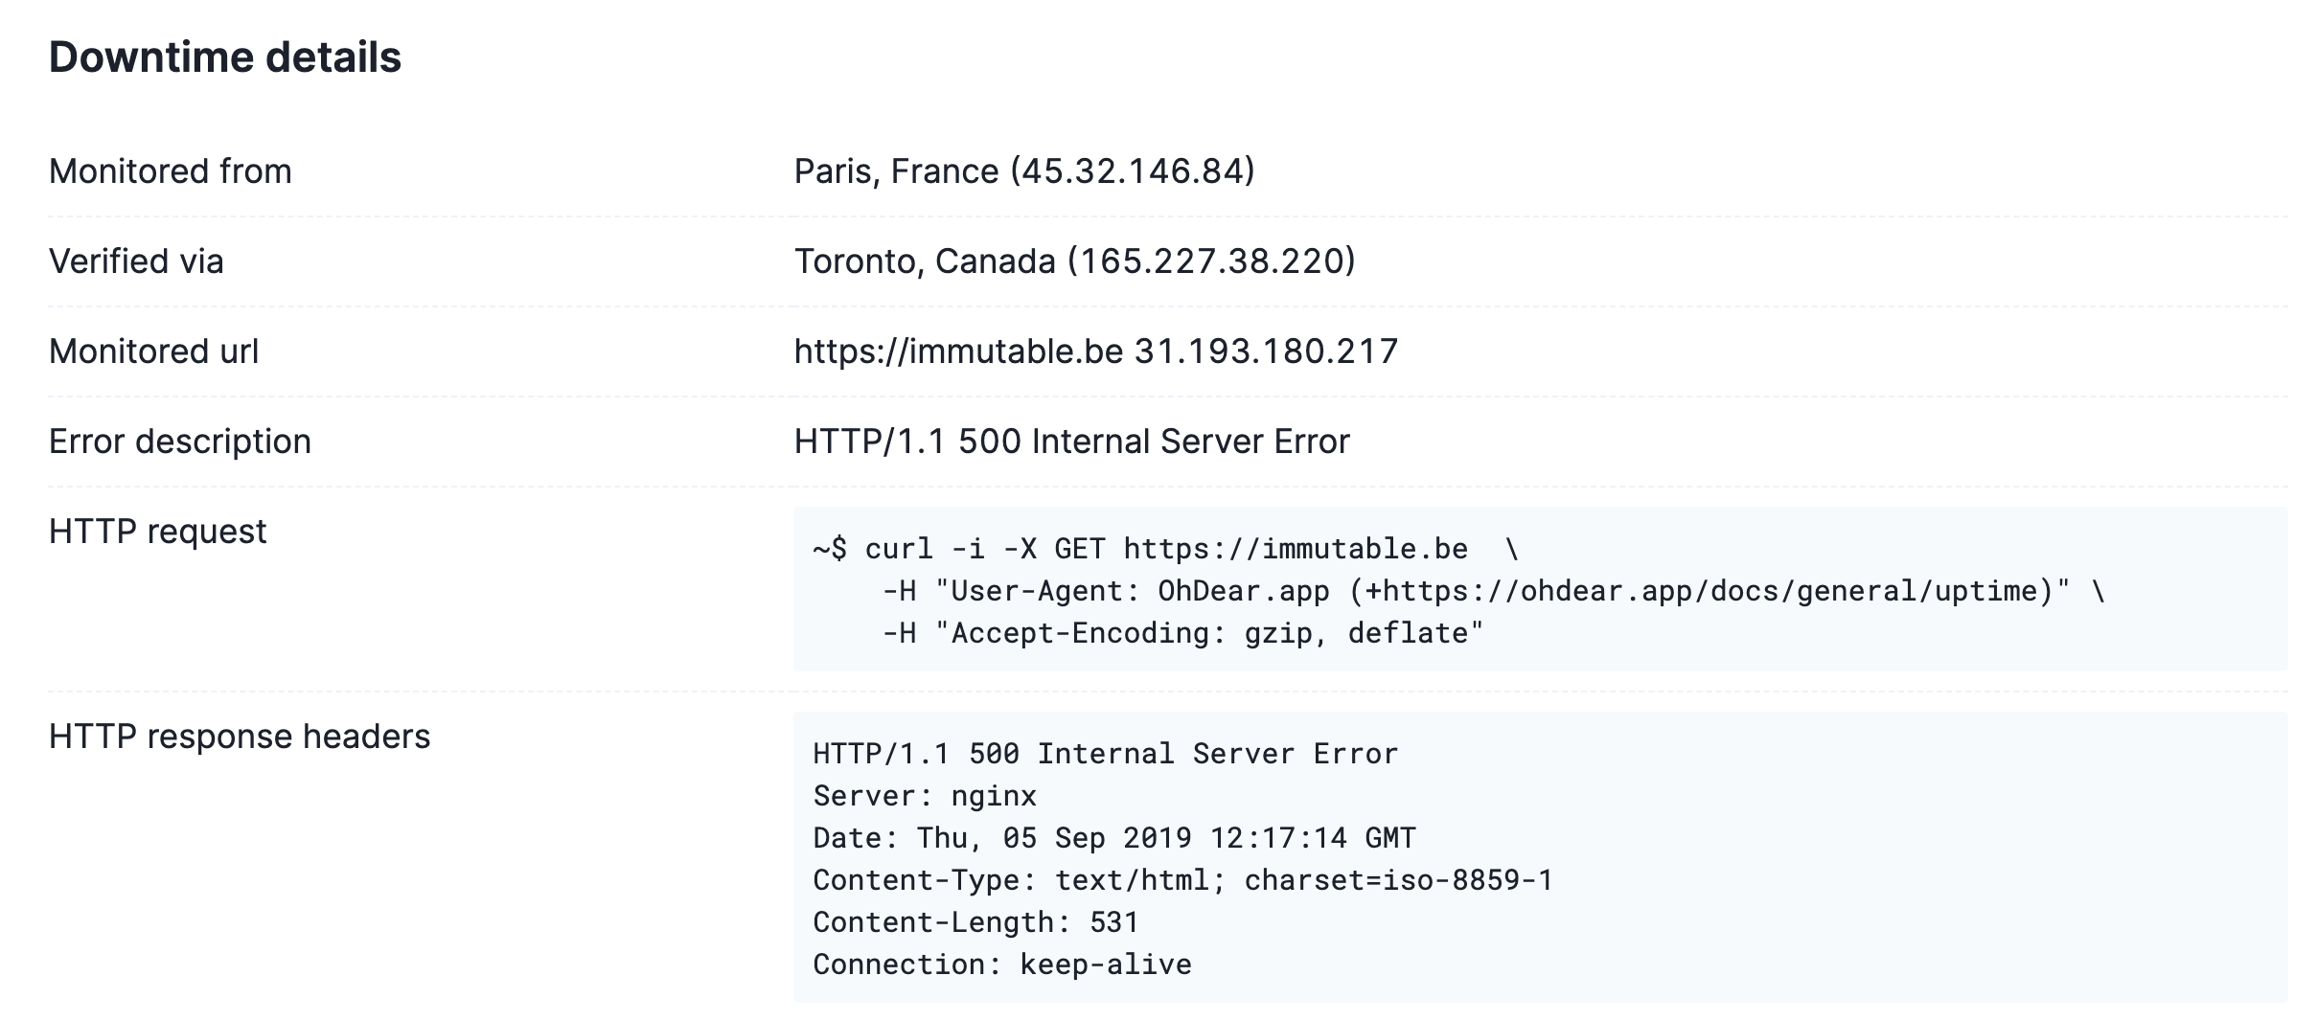
Task: Select the Monitored from label
Action: point(171,171)
